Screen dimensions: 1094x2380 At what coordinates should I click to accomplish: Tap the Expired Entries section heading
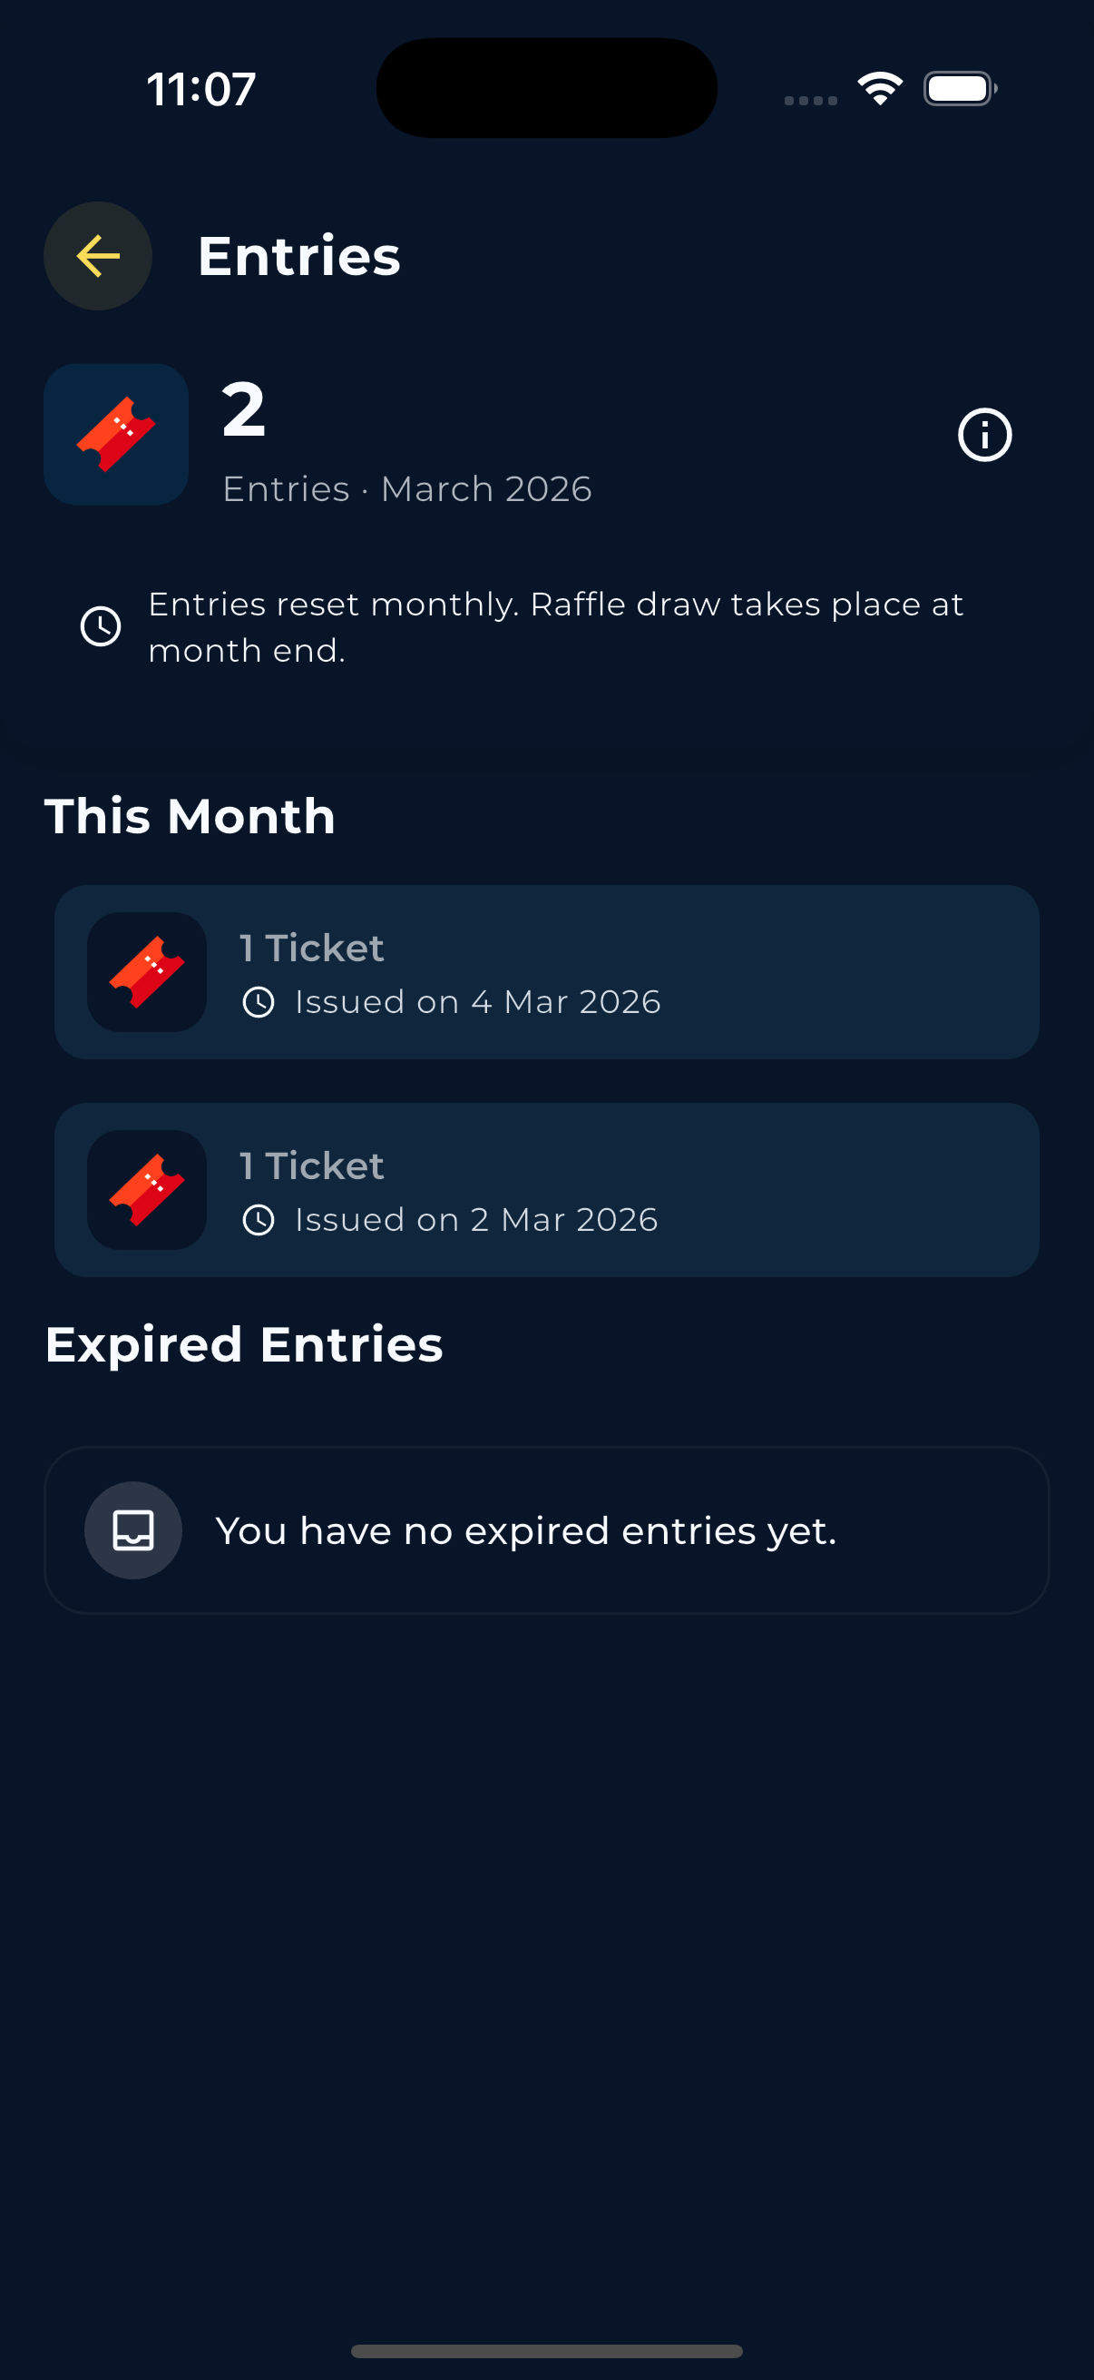244,1344
